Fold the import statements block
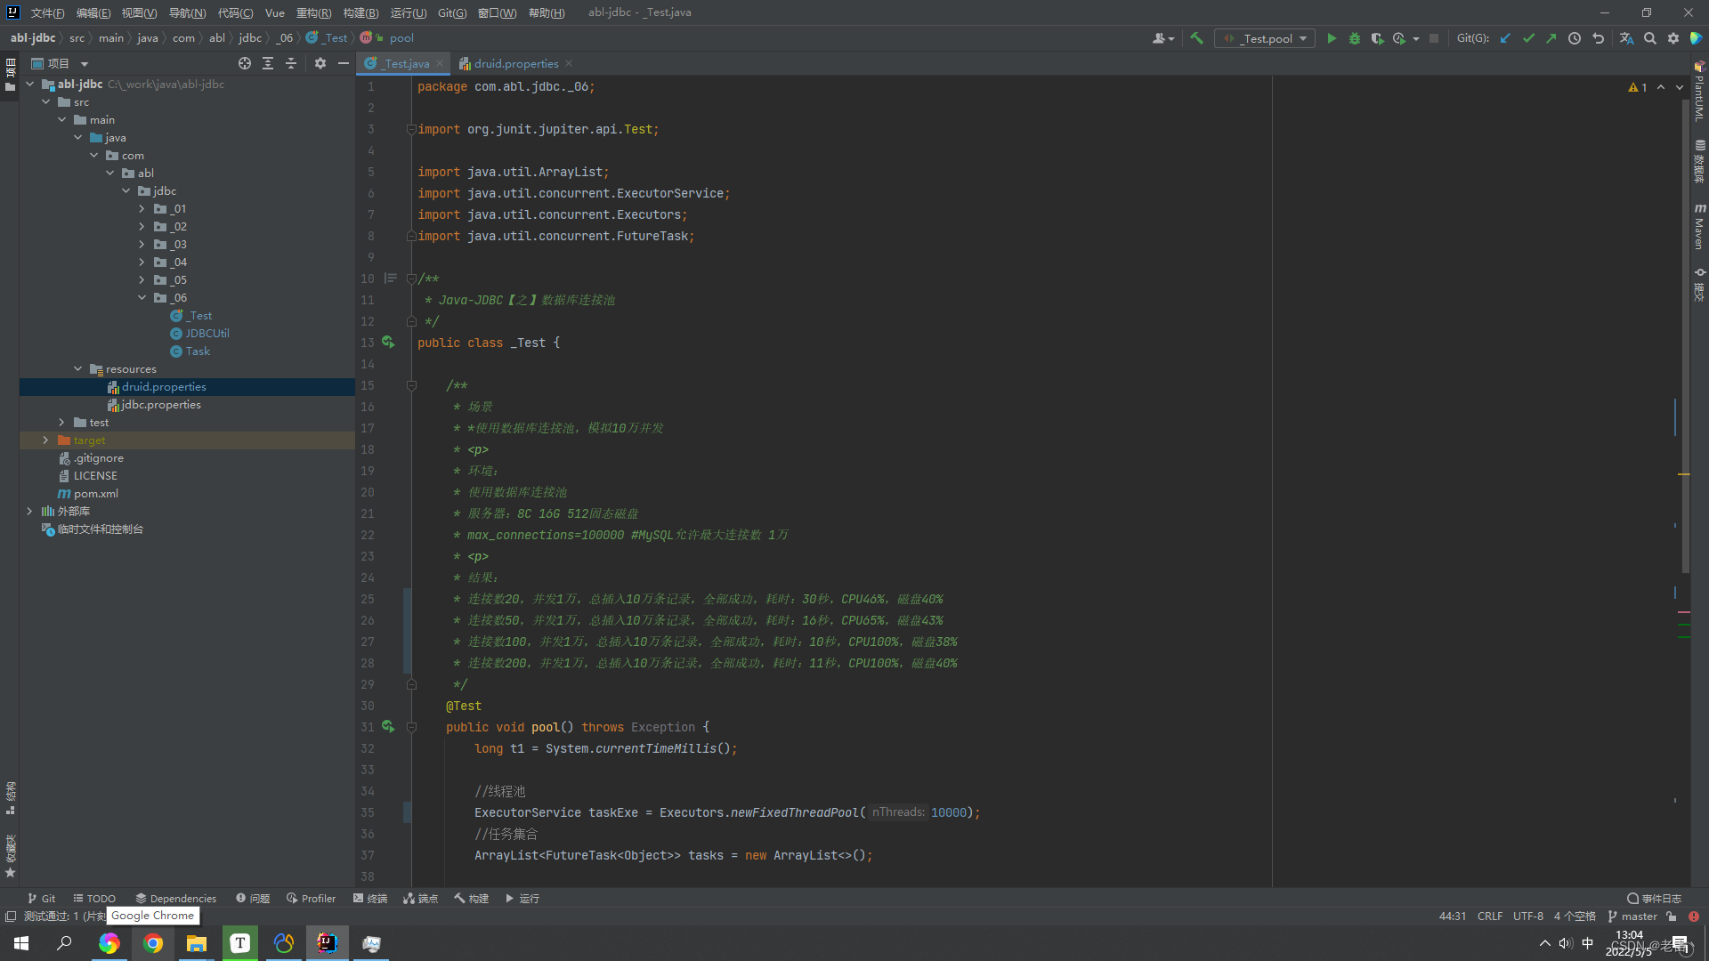Screen dimensions: 1709x961 (x=411, y=129)
